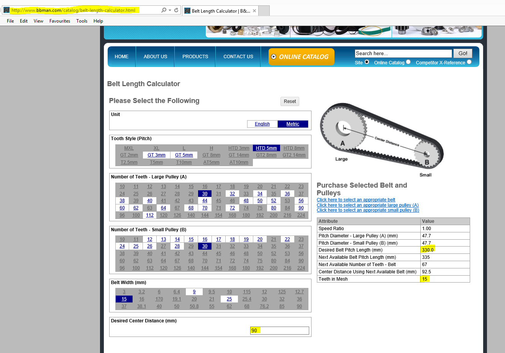Close the Belt Length Calculator tab
Screen dimensions: 505x353
point(254,11)
